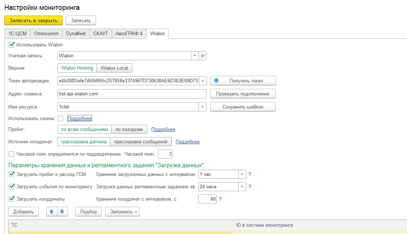Open the Заполнить dropdown menu
The height and width of the screenshot is (234, 407).
122,212
